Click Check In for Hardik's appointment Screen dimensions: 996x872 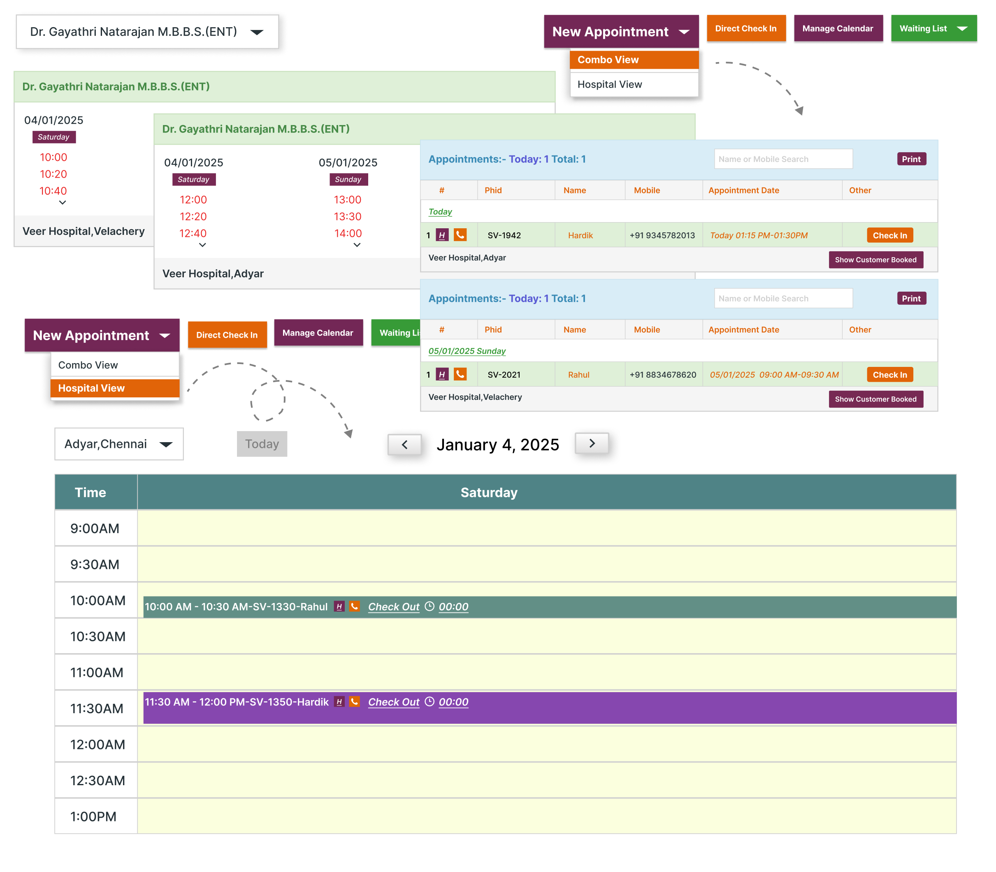tap(889, 235)
